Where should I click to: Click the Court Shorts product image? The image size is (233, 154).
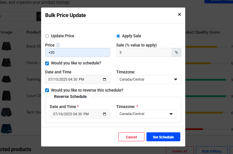(x=6, y=96)
